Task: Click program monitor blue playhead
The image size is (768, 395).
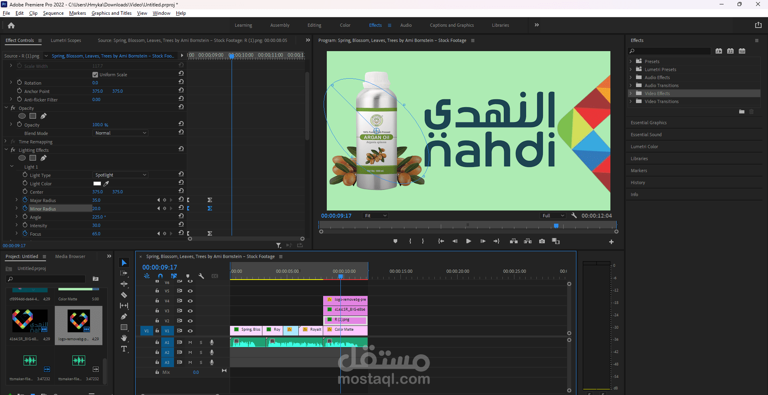Action: (556, 226)
